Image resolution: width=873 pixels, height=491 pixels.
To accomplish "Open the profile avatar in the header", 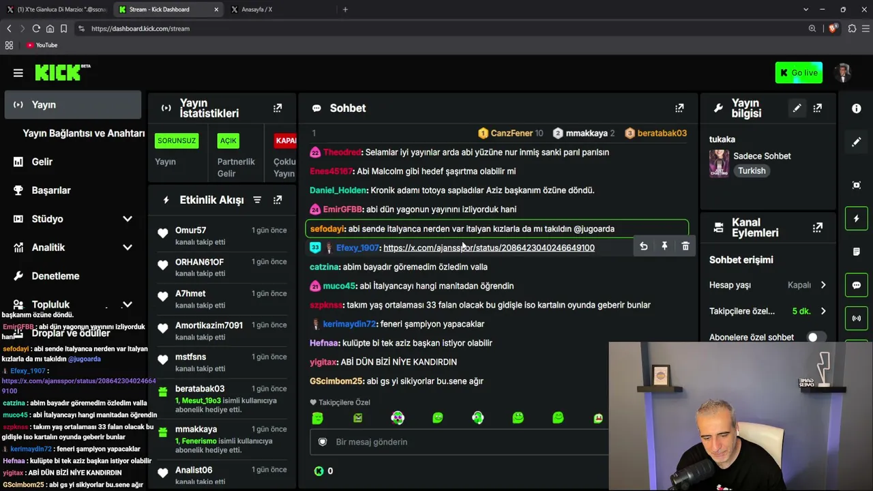I will coord(844,73).
